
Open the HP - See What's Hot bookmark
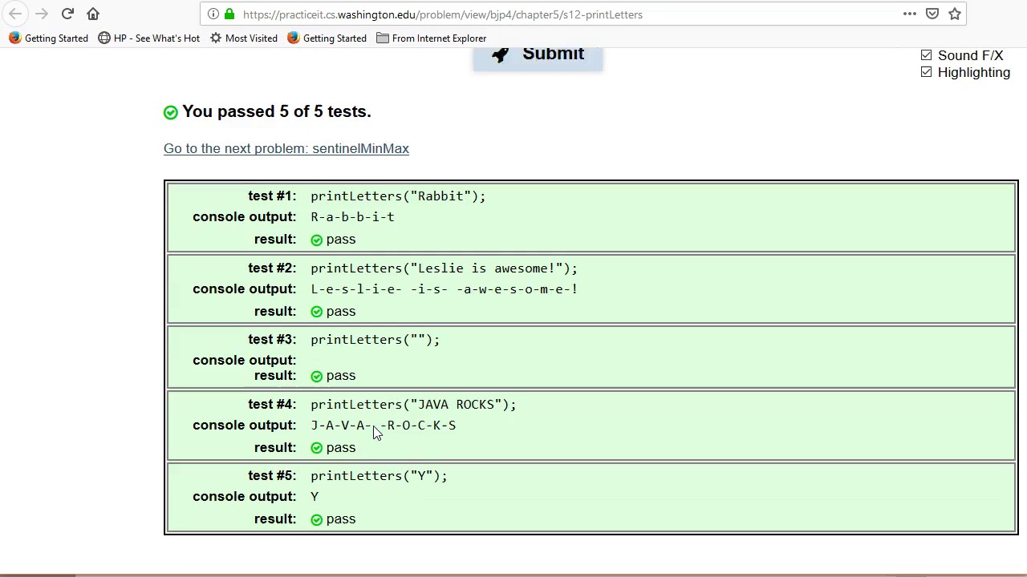click(148, 38)
